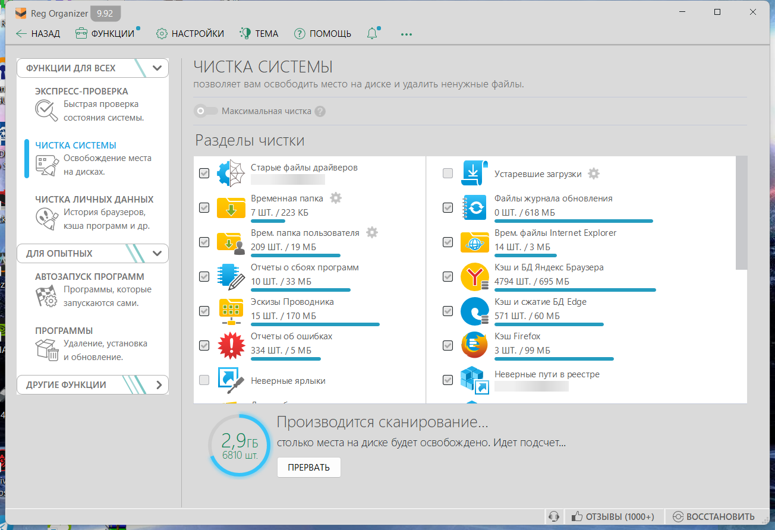Click the help question mark near Максимальная чистка
This screenshot has width=775, height=530.
pyautogui.click(x=320, y=111)
